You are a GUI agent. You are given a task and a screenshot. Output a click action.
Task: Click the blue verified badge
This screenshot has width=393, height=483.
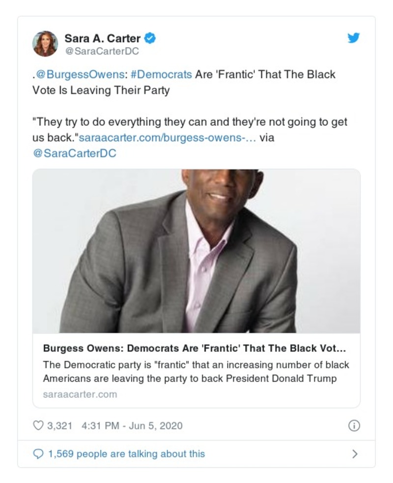pos(150,38)
